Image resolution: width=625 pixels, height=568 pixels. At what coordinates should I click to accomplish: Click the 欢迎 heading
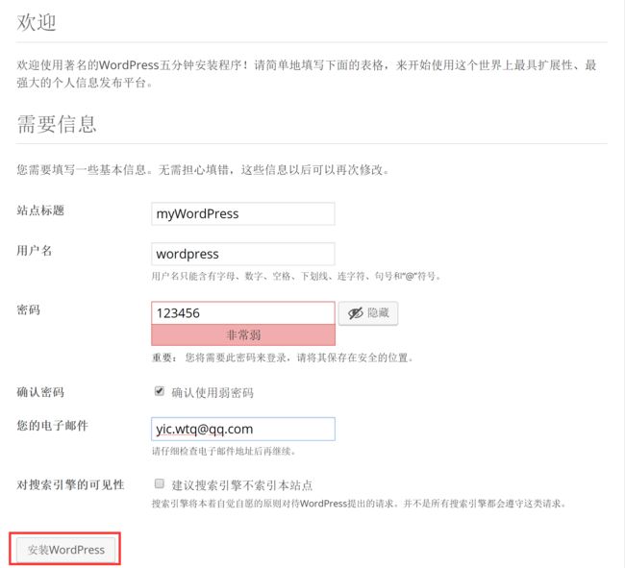(37, 22)
